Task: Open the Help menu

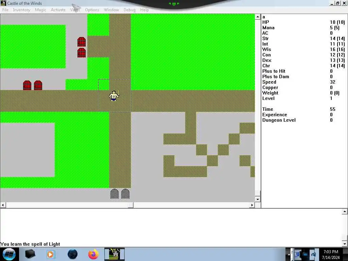Action: point(144,10)
